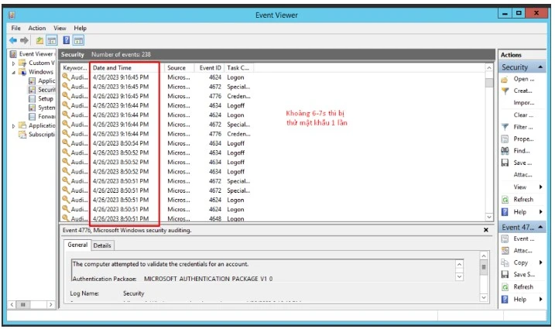Screen dimensions: 555x329
Task: Expand the Custom Views tree node
Action: (x=13, y=63)
